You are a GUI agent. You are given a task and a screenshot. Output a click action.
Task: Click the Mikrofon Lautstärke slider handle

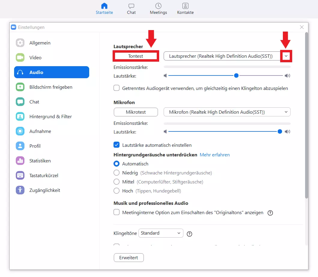280,131
